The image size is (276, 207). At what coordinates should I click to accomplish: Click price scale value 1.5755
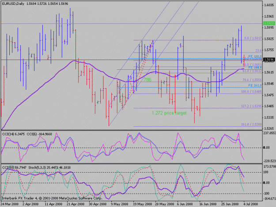point(269,50)
